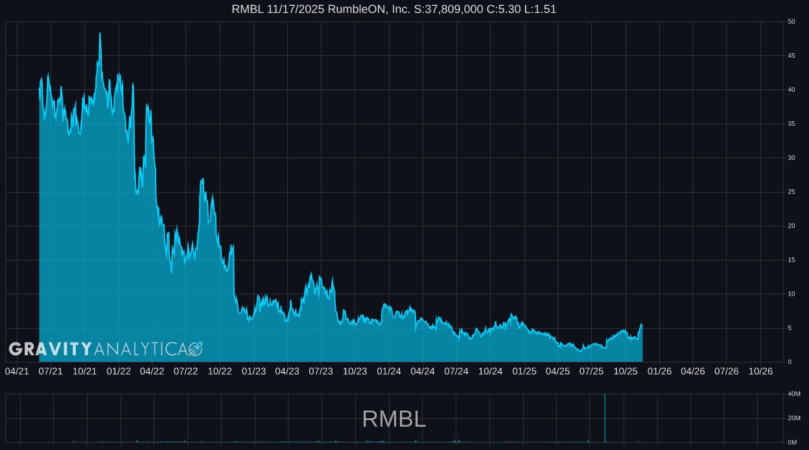This screenshot has width=809, height=450.
Task: Click the 20 price axis label
Action: point(791,226)
